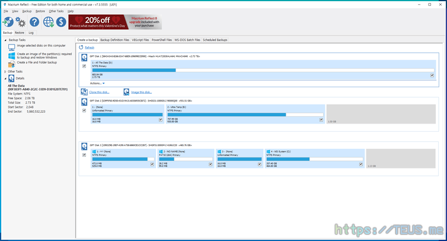
Task: Select the Backup tab
Action: (8, 33)
